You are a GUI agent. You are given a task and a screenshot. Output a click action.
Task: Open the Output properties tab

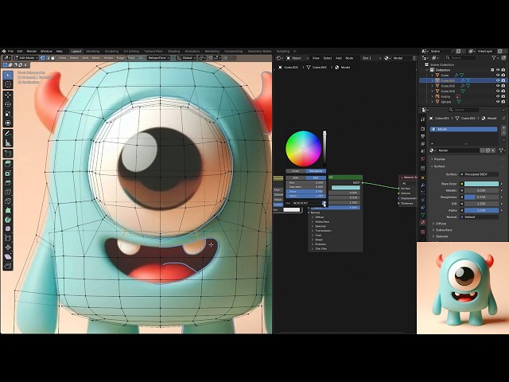pyautogui.click(x=422, y=136)
